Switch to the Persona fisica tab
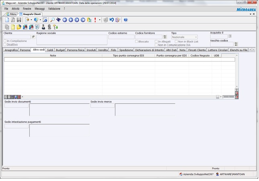259x181 pixels. click(x=76, y=50)
